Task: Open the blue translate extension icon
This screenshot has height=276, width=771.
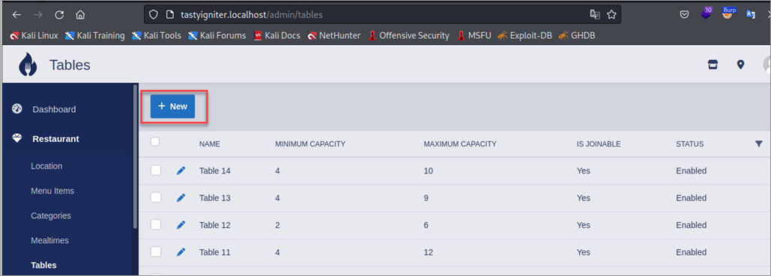Action: point(751,15)
